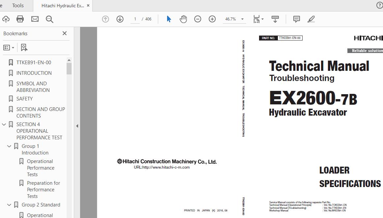The image size is (383, 218).
Task: Open SECTION AND GROUP CONTENTS bookmark
Action: point(41,112)
